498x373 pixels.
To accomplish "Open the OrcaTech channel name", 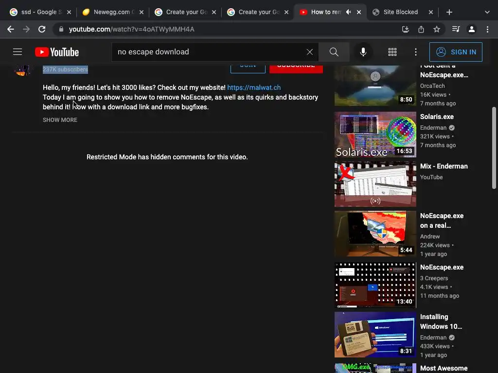I will [x=432, y=86].
